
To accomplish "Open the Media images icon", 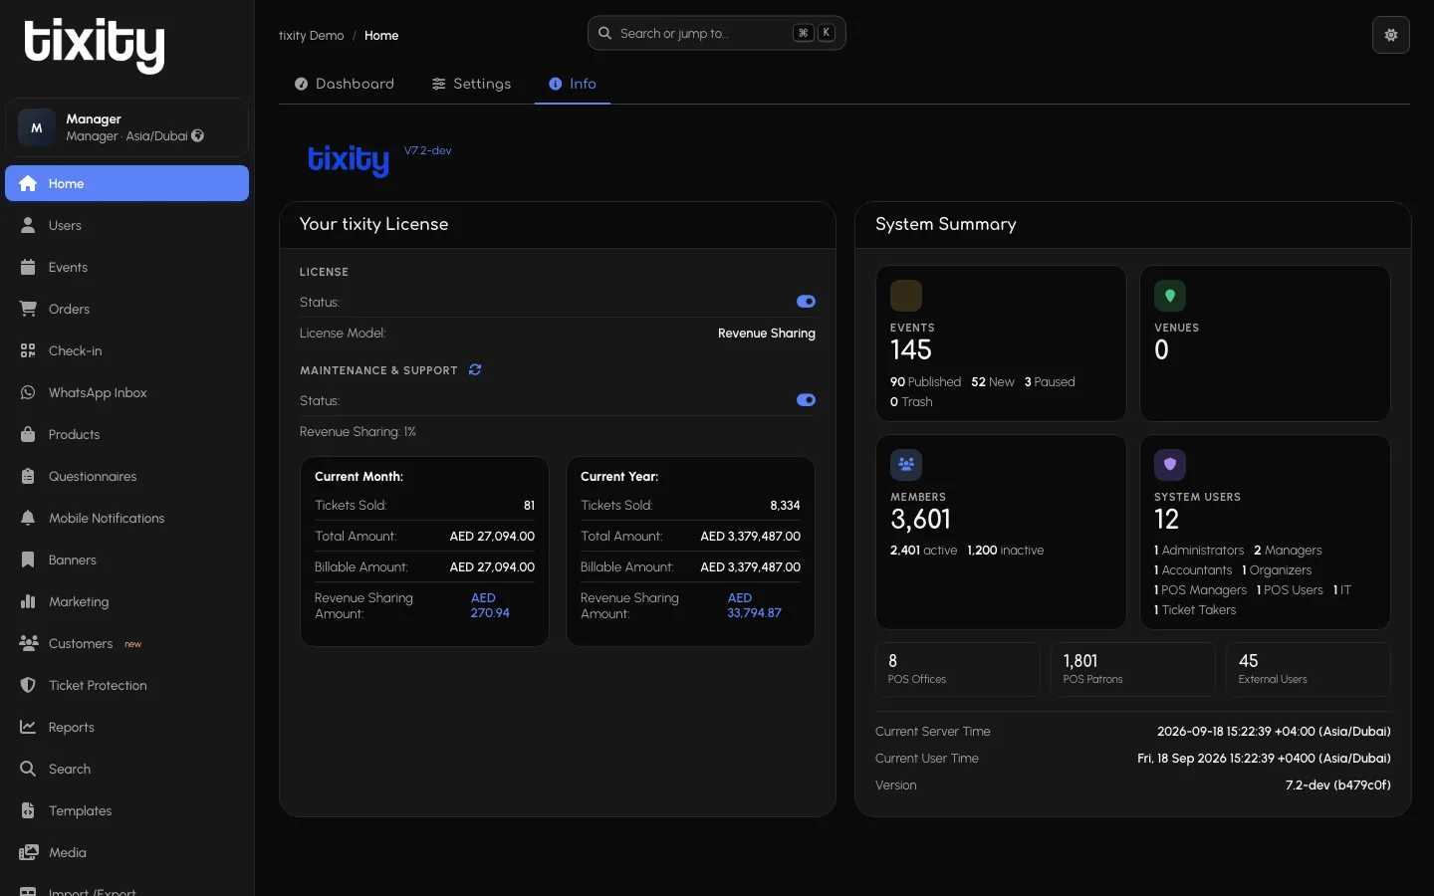I will (x=29, y=852).
